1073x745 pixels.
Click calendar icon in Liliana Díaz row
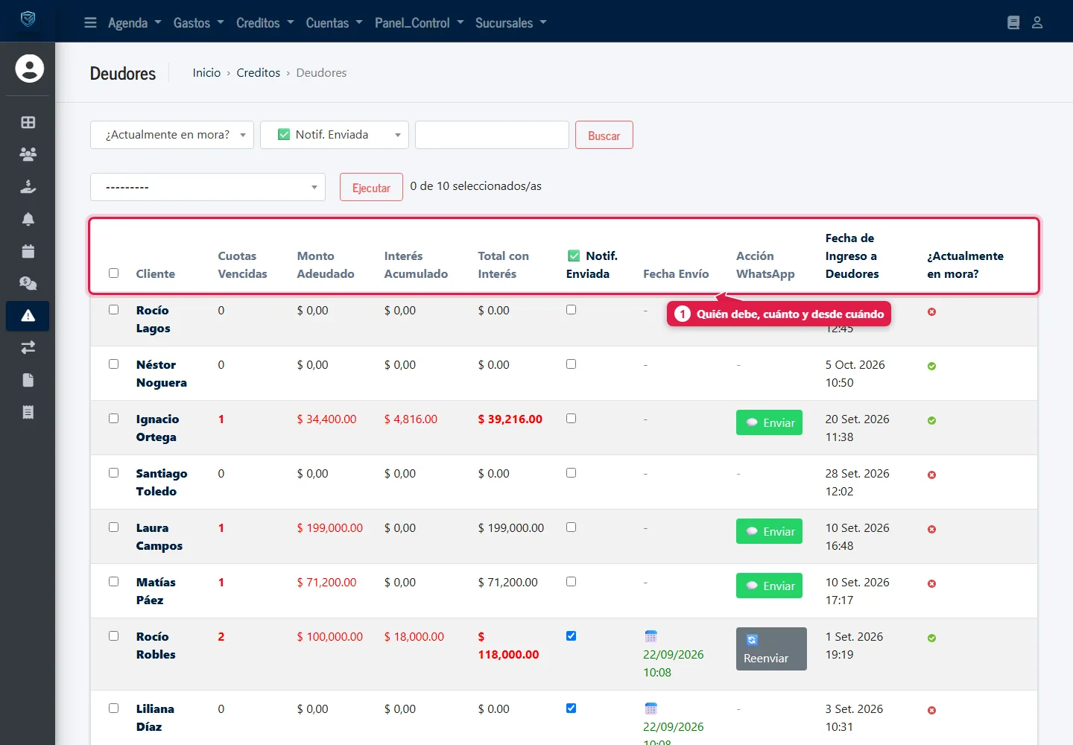[651, 708]
